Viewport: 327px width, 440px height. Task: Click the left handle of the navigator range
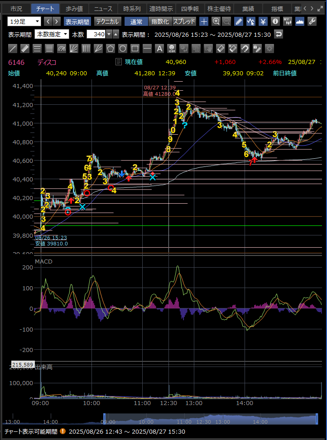point(104,418)
